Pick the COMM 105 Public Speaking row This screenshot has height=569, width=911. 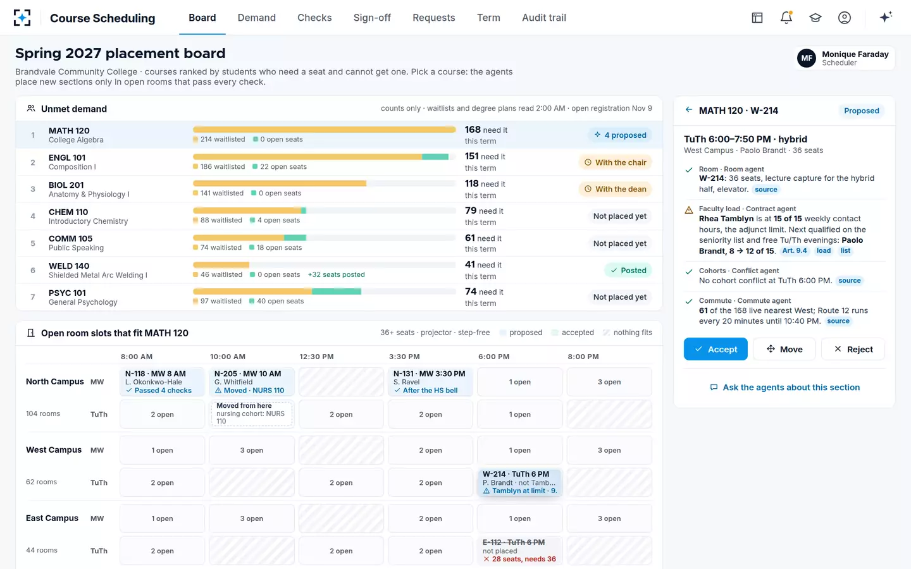339,243
